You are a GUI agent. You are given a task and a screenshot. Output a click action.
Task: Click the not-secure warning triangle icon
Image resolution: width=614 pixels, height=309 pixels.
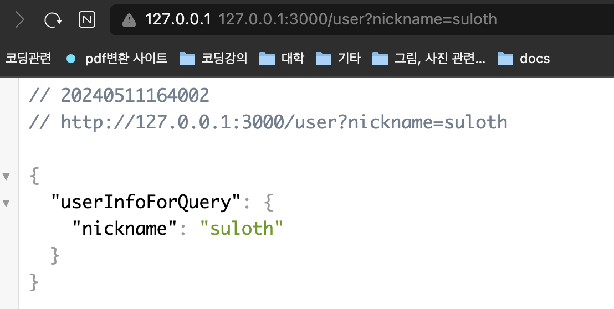click(x=129, y=20)
